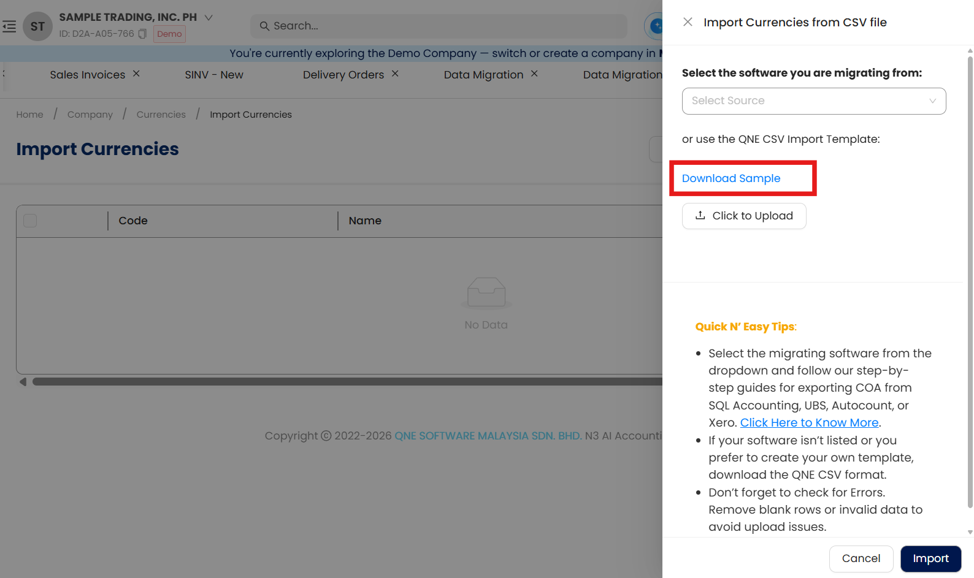Close the Data Migration tab
This screenshot has height=578, width=974.
[x=534, y=74]
